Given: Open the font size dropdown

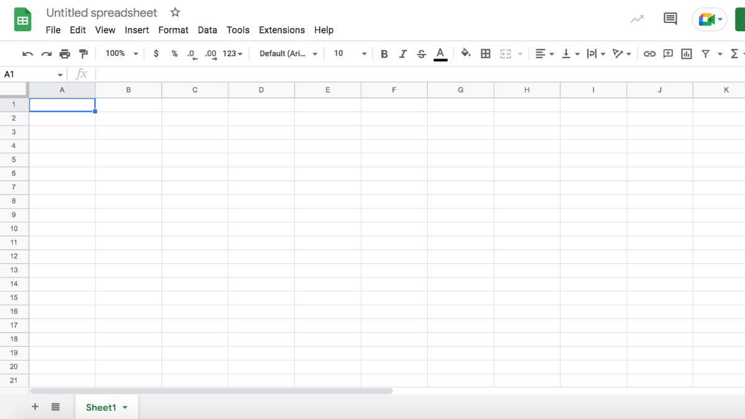Looking at the screenshot, I should [x=349, y=53].
